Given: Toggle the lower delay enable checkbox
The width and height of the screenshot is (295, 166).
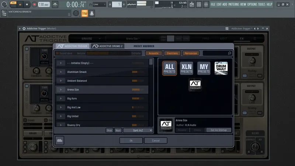Looking at the screenshot, I should [27, 86].
